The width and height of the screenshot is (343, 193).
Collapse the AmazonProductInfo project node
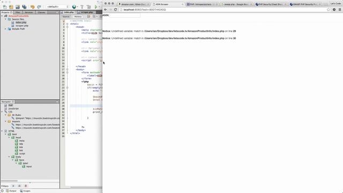(x=2, y=16)
